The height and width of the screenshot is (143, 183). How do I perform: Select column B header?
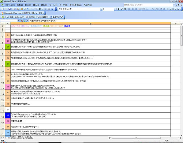[x=90, y=23]
